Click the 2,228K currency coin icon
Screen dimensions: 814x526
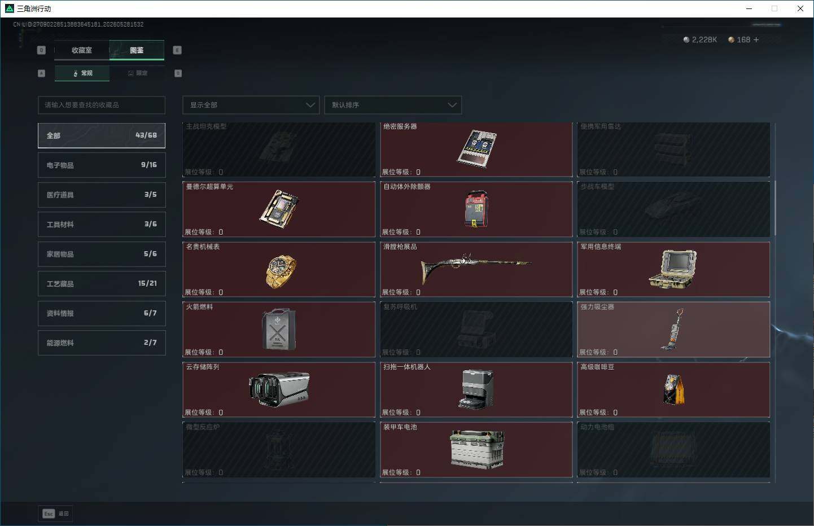(x=686, y=40)
